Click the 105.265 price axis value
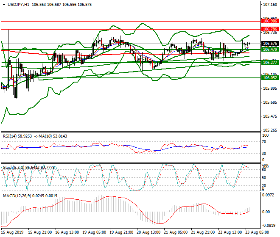 (x=270, y=130)
